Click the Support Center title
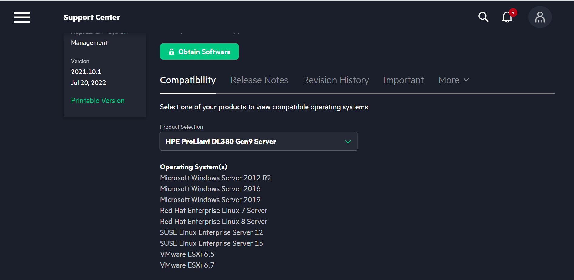 point(92,17)
